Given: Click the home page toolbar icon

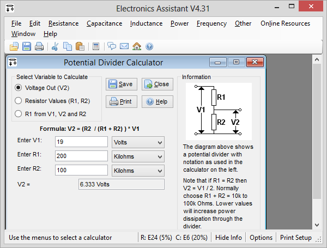Looking at the screenshot, I should click(x=137, y=46).
